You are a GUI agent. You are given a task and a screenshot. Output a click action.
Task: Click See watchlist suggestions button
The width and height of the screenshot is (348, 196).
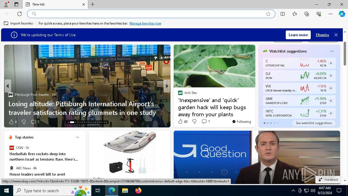click(x=314, y=123)
